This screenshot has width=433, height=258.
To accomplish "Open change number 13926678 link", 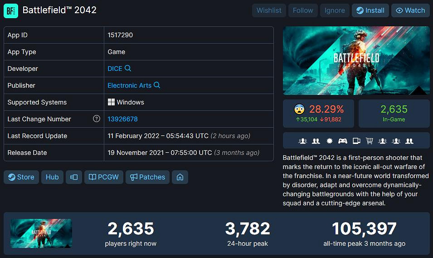I will click(x=122, y=119).
